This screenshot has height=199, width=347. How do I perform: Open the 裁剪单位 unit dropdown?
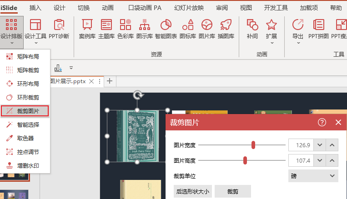click(313, 176)
